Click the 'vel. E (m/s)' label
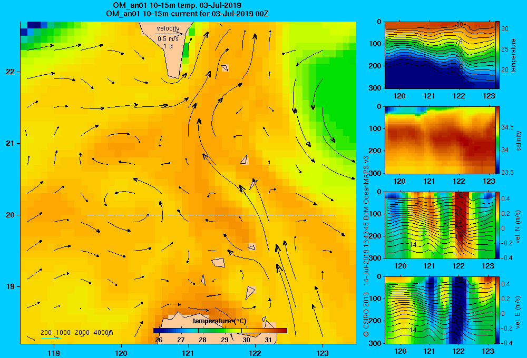 point(518,312)
